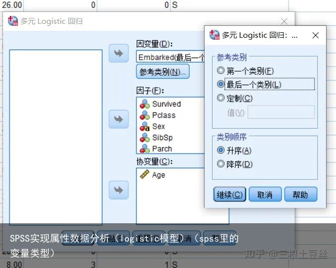The image size is (336, 268).
Task: Click the empty source variable list box
Action: point(56,137)
